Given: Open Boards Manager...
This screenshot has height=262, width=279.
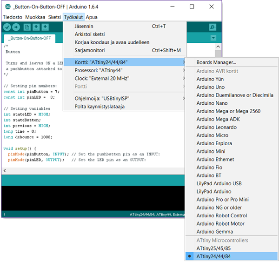Looking at the screenshot, I should 232,62.
